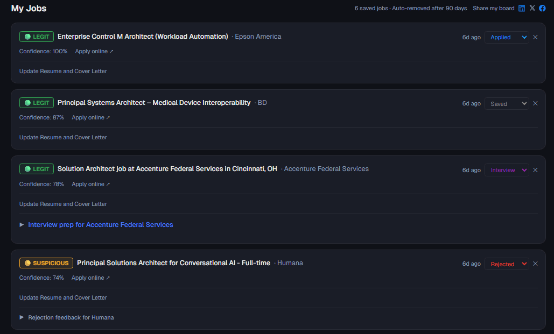Click Epson America company name
554x334 pixels.
(x=258, y=37)
